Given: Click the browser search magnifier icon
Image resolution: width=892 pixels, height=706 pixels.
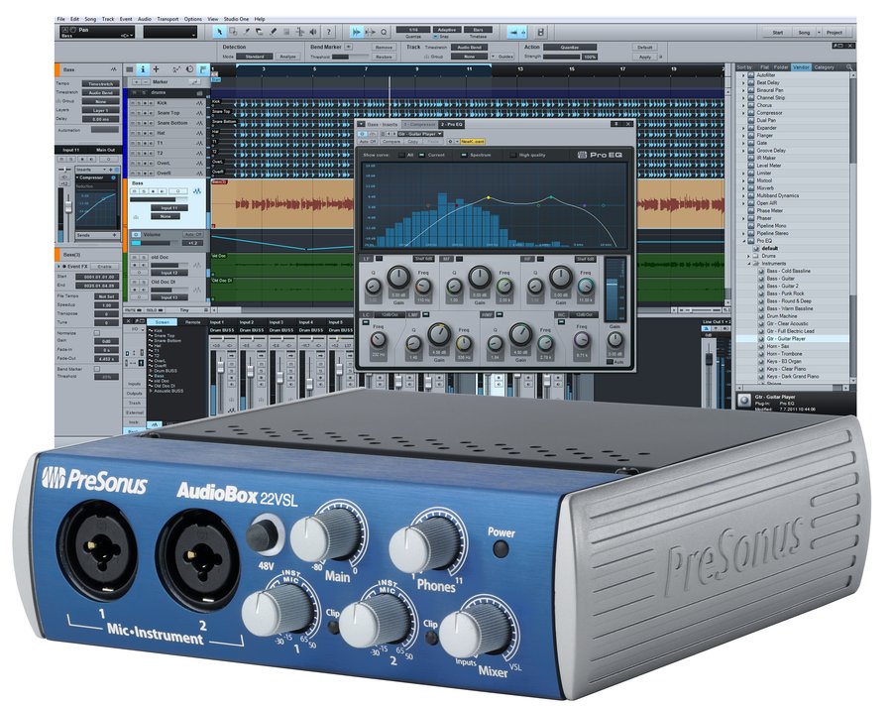Looking at the screenshot, I should [849, 67].
